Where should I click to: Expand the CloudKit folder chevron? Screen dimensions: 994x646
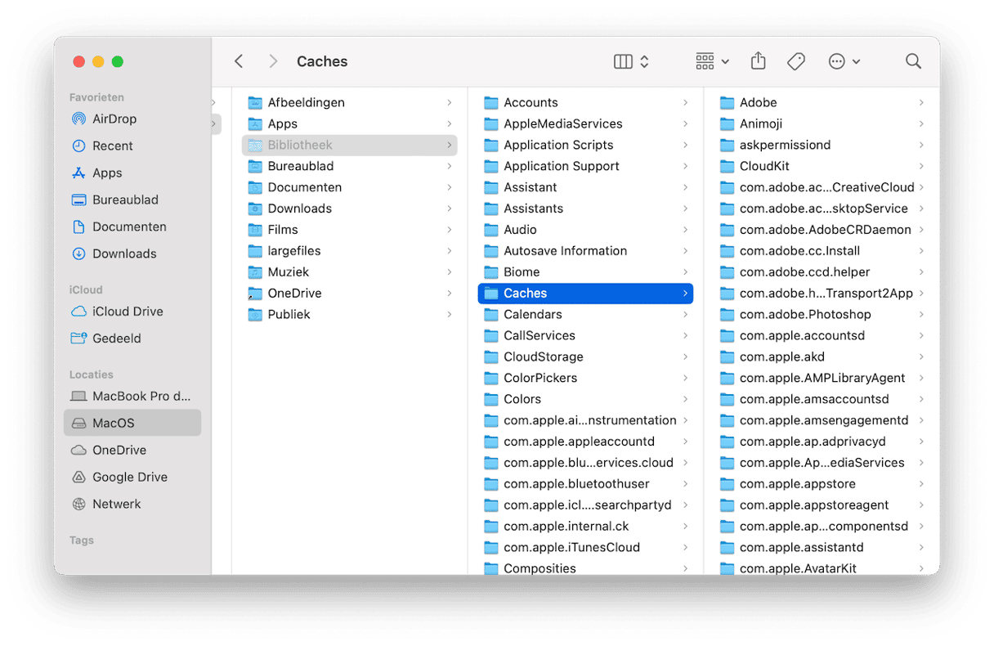pos(921,166)
